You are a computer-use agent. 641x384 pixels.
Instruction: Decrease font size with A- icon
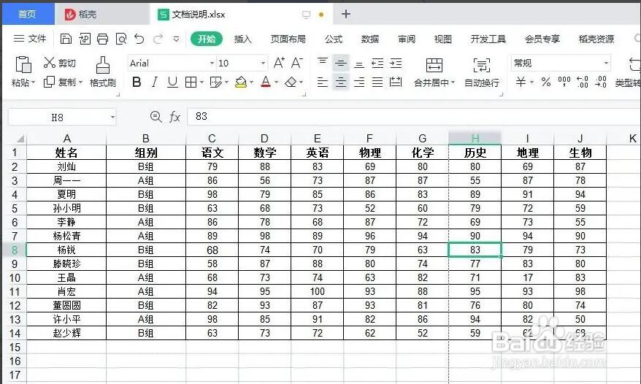click(x=297, y=63)
